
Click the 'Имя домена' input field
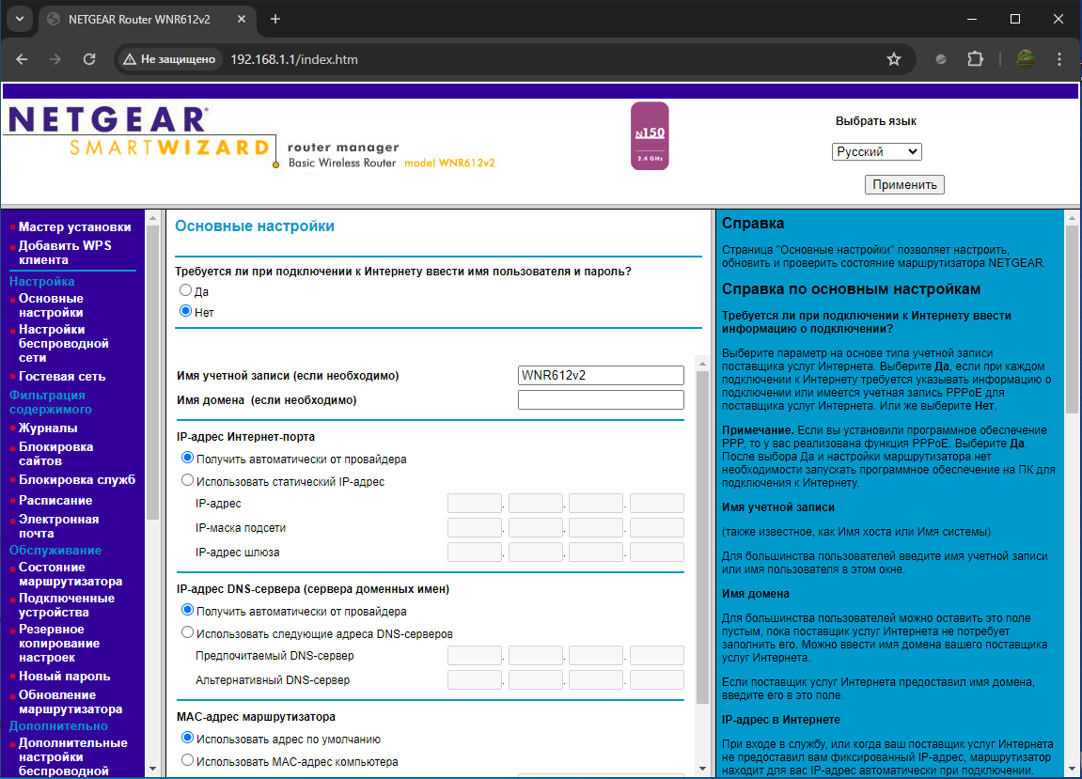[601, 400]
